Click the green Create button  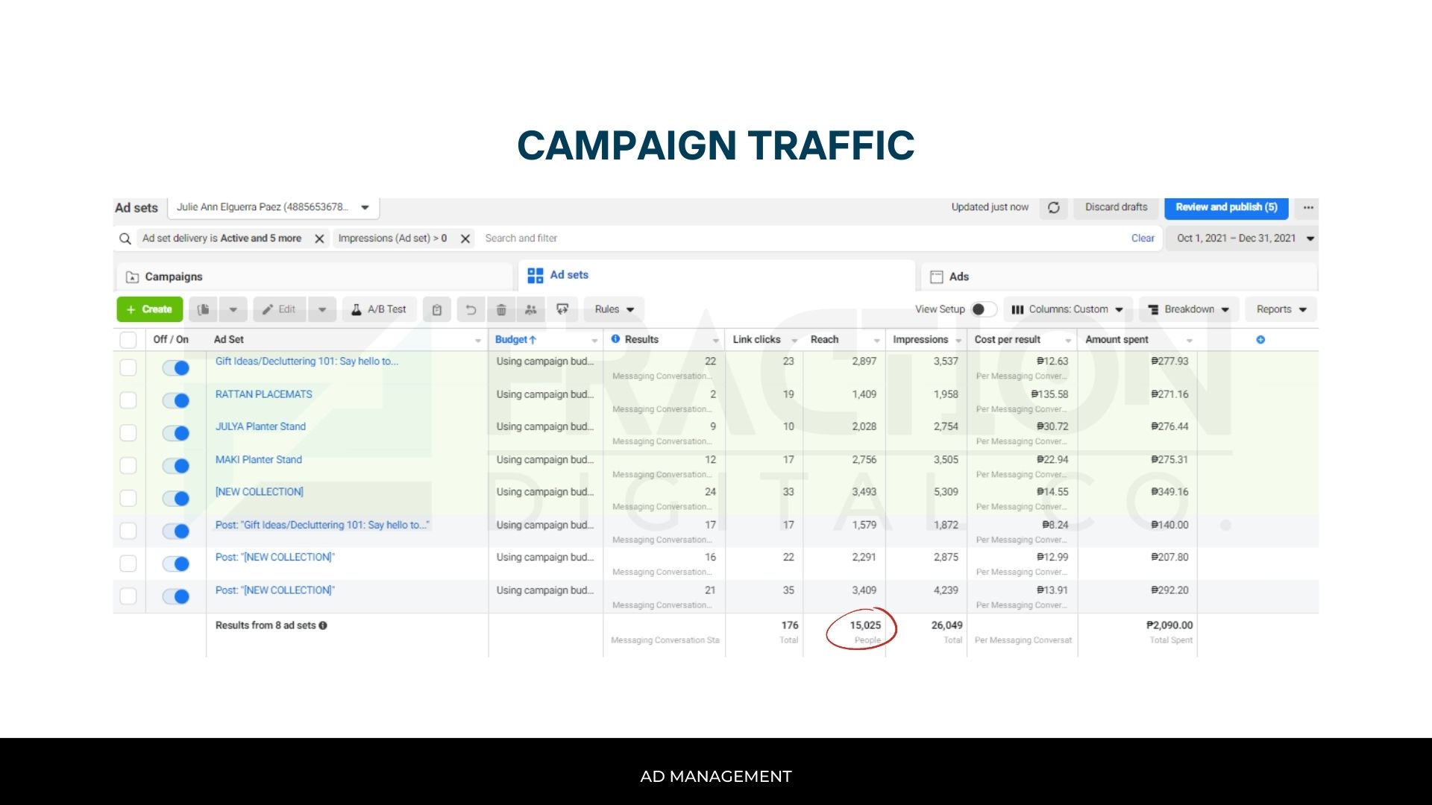tap(149, 309)
